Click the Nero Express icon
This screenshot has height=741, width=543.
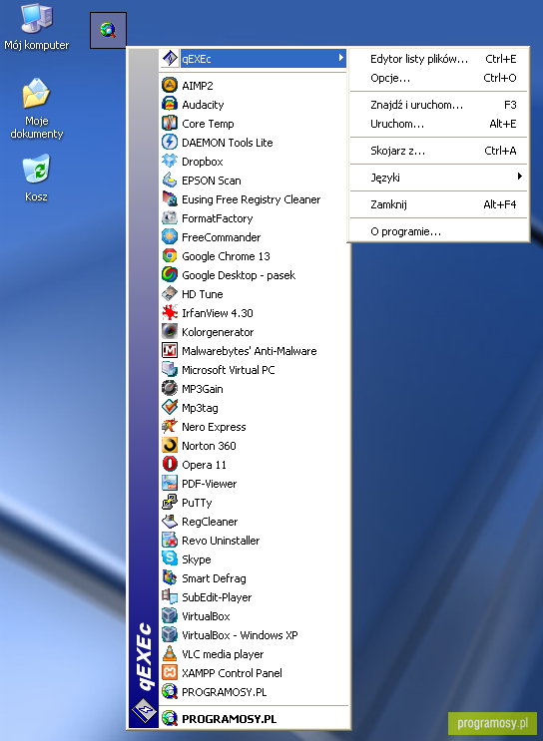pos(170,426)
